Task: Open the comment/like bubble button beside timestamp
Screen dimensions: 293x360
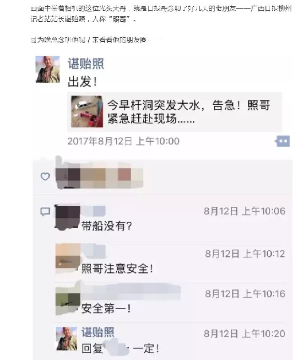Action: pos(283,141)
